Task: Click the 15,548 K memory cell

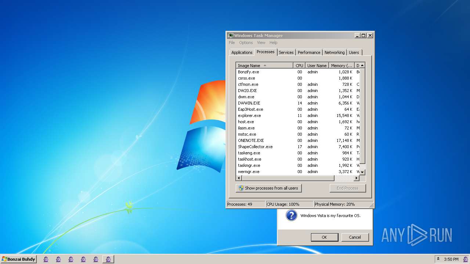Action: [x=344, y=115]
